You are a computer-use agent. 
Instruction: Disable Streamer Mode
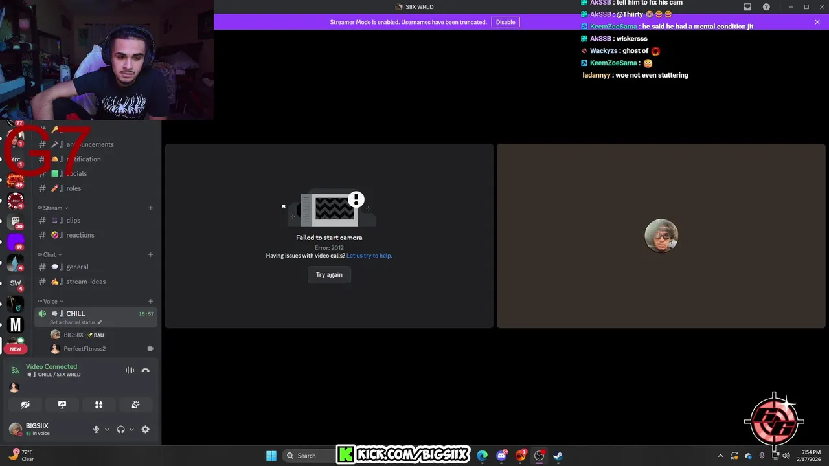pos(505,22)
